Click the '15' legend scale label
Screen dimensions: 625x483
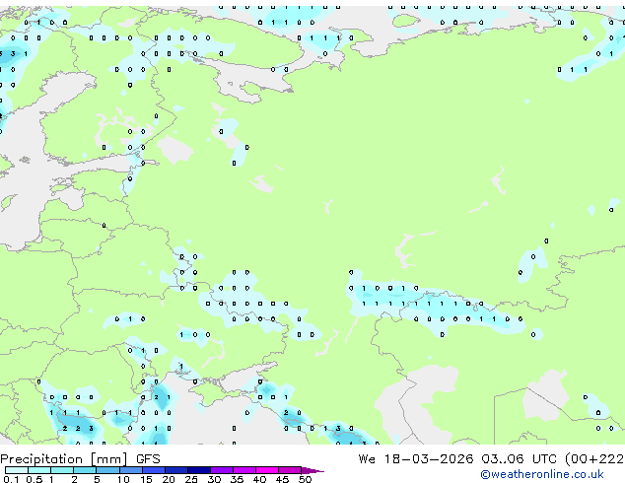point(146,479)
